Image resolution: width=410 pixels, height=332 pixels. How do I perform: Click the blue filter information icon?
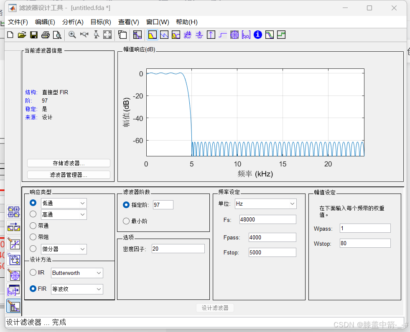[258, 35]
